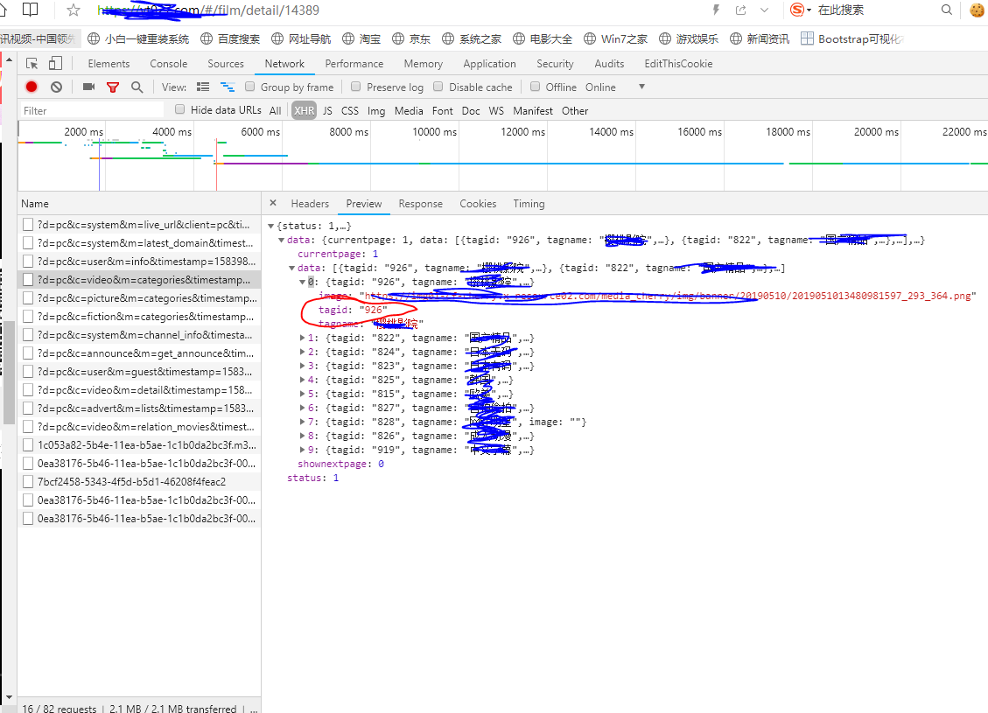Click the Sogou search engine logo
The image size is (988, 713).
(x=798, y=10)
